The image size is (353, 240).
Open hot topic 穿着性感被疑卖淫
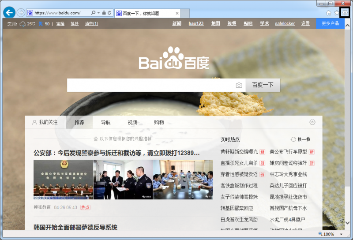tap(239, 174)
